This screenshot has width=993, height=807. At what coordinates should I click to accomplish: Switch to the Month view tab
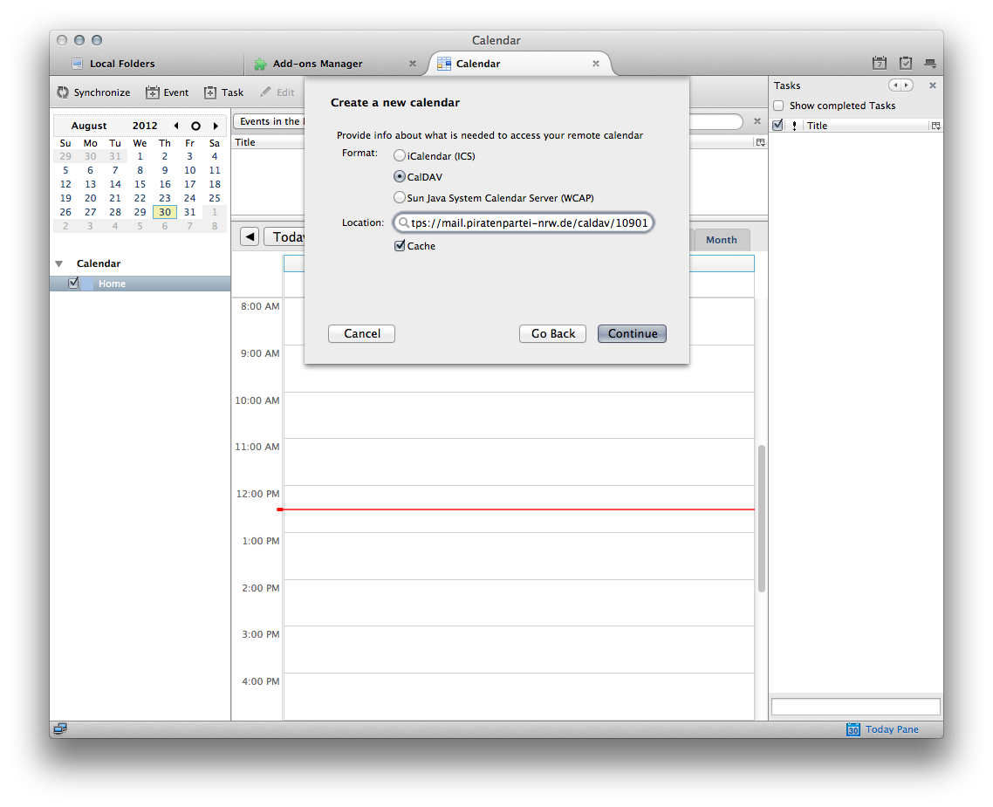[x=721, y=240]
